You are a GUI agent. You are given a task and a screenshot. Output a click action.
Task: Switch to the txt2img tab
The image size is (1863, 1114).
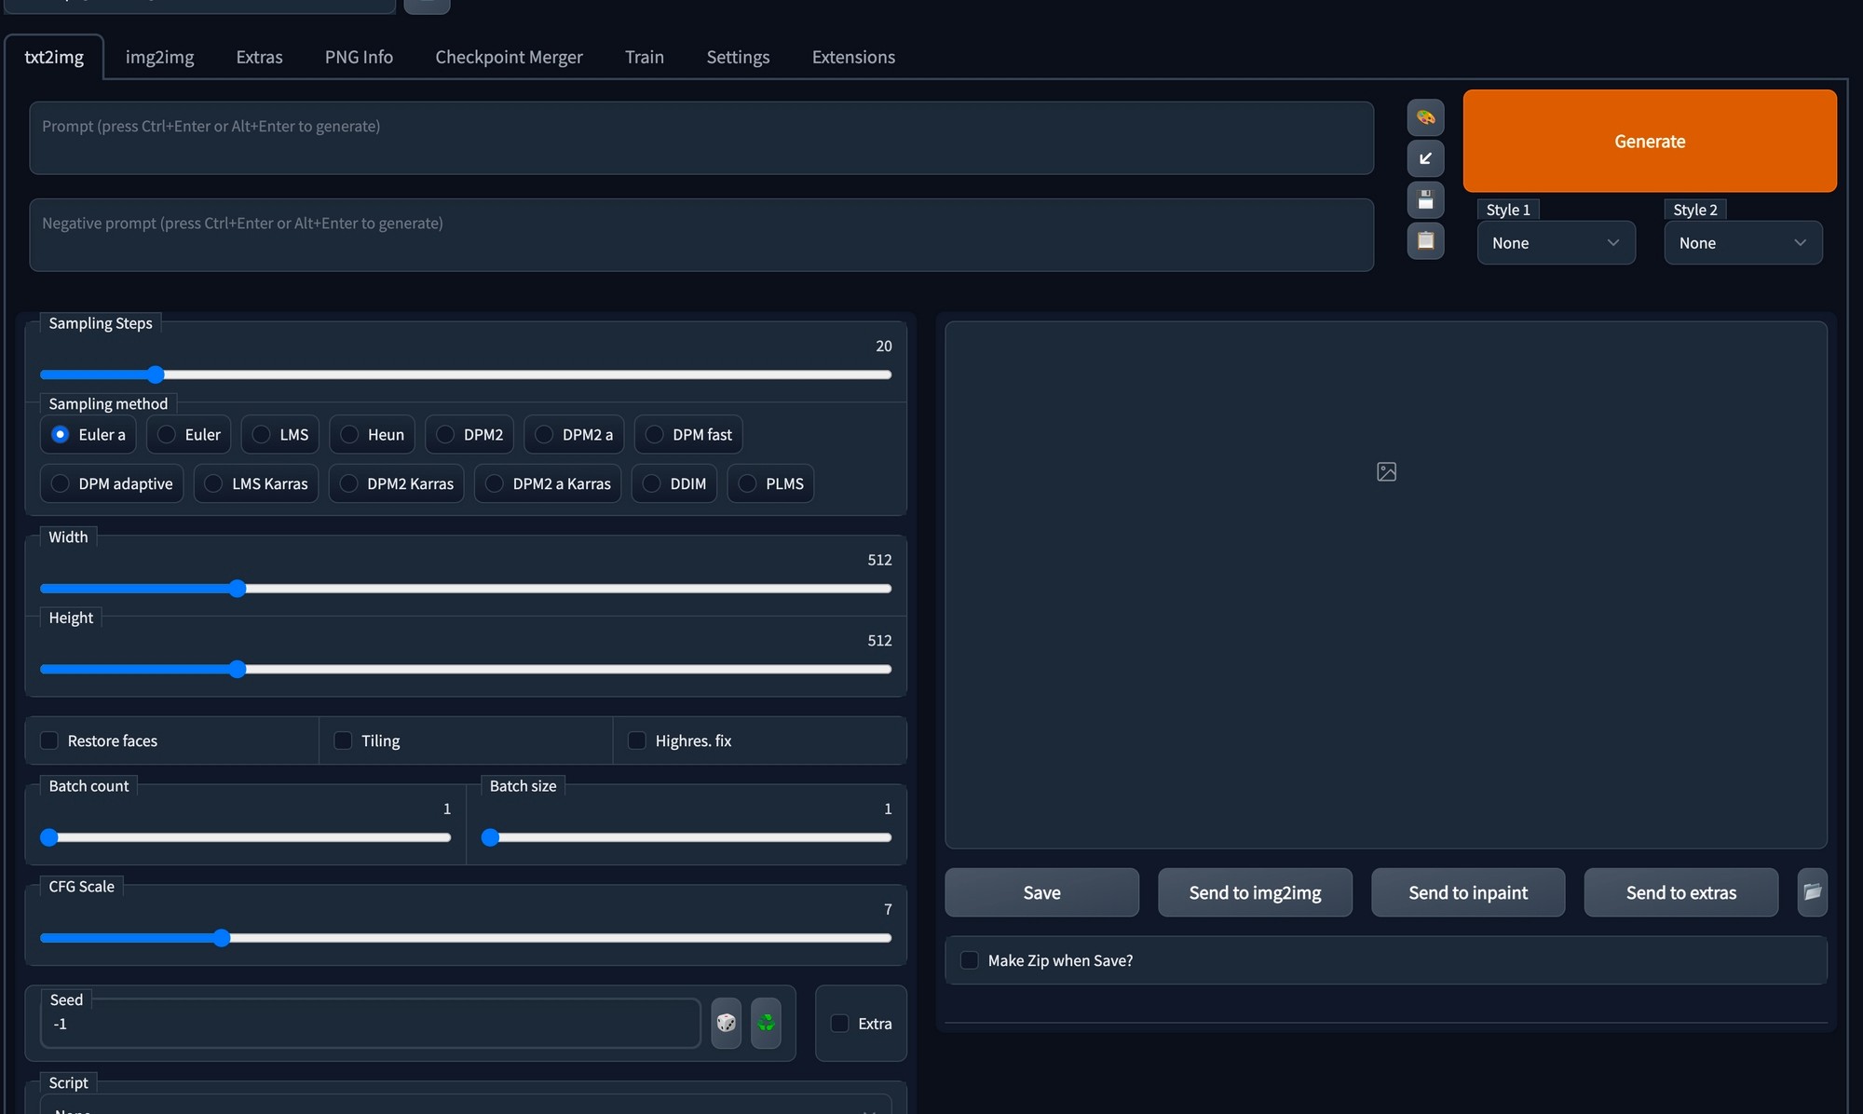[54, 57]
